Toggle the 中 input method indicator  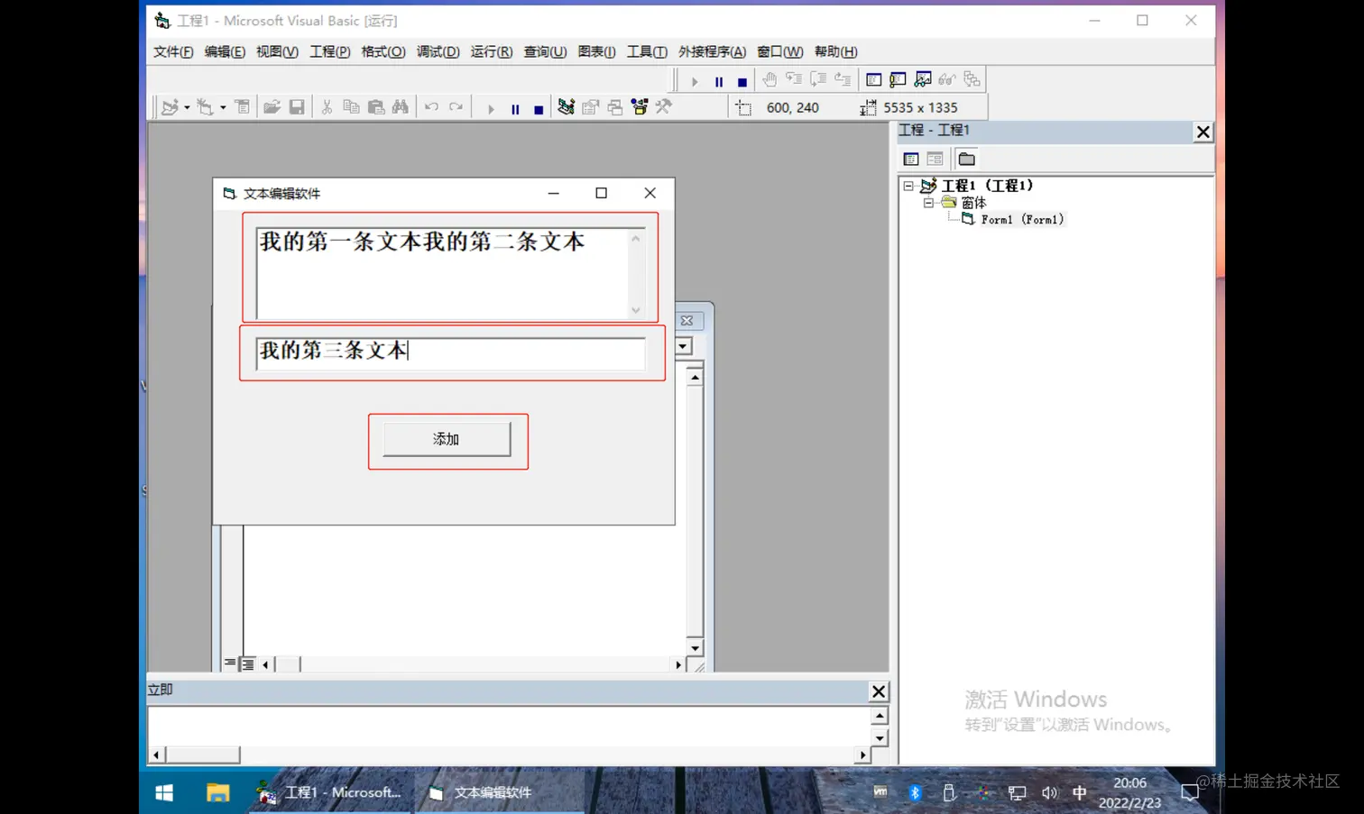coord(1079,792)
